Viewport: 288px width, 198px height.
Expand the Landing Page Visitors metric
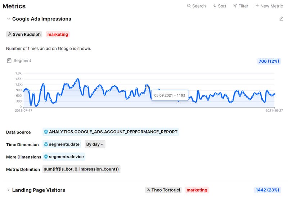tap(9, 190)
